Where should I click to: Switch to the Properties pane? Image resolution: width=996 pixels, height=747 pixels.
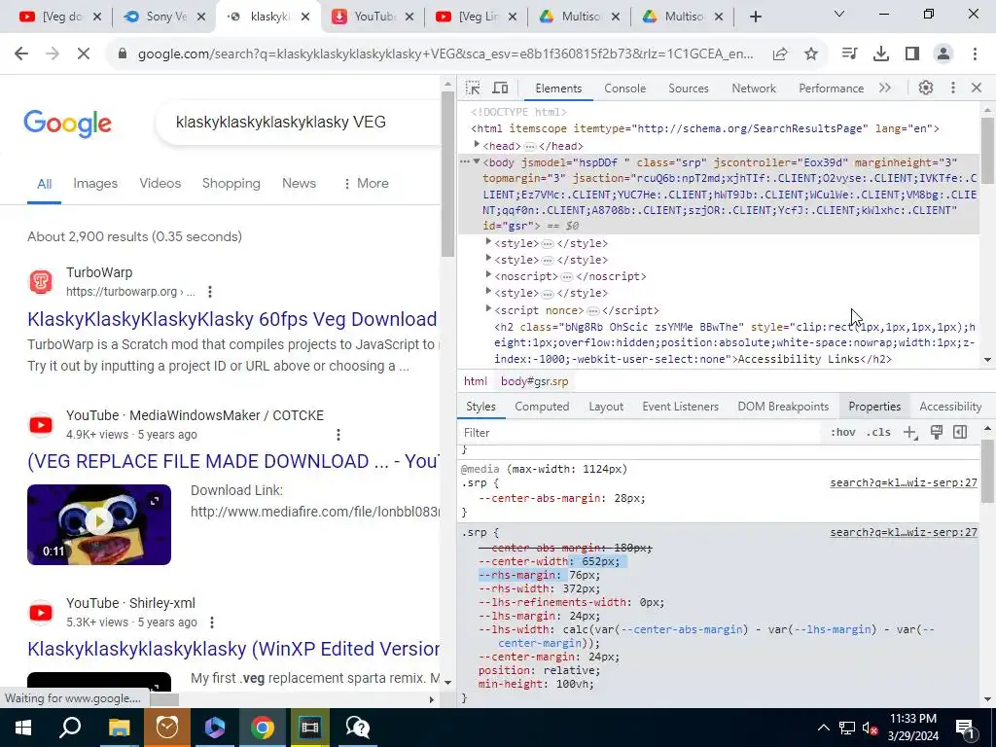pyautogui.click(x=874, y=407)
